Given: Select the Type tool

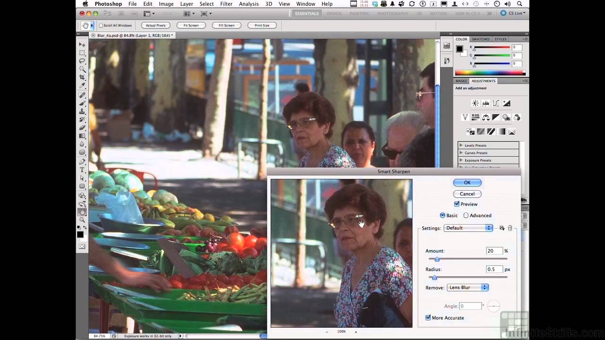Looking at the screenshot, I should [82, 170].
